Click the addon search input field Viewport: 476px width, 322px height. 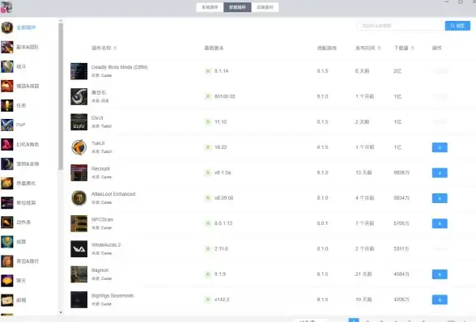[x=401, y=26]
